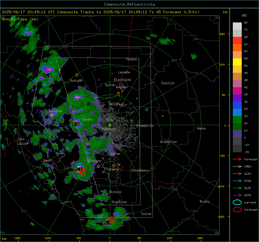Screen dimensions: 259x242
Task: Click the yellow diamond marker beside RockyMH
Action: pos(77,75)
